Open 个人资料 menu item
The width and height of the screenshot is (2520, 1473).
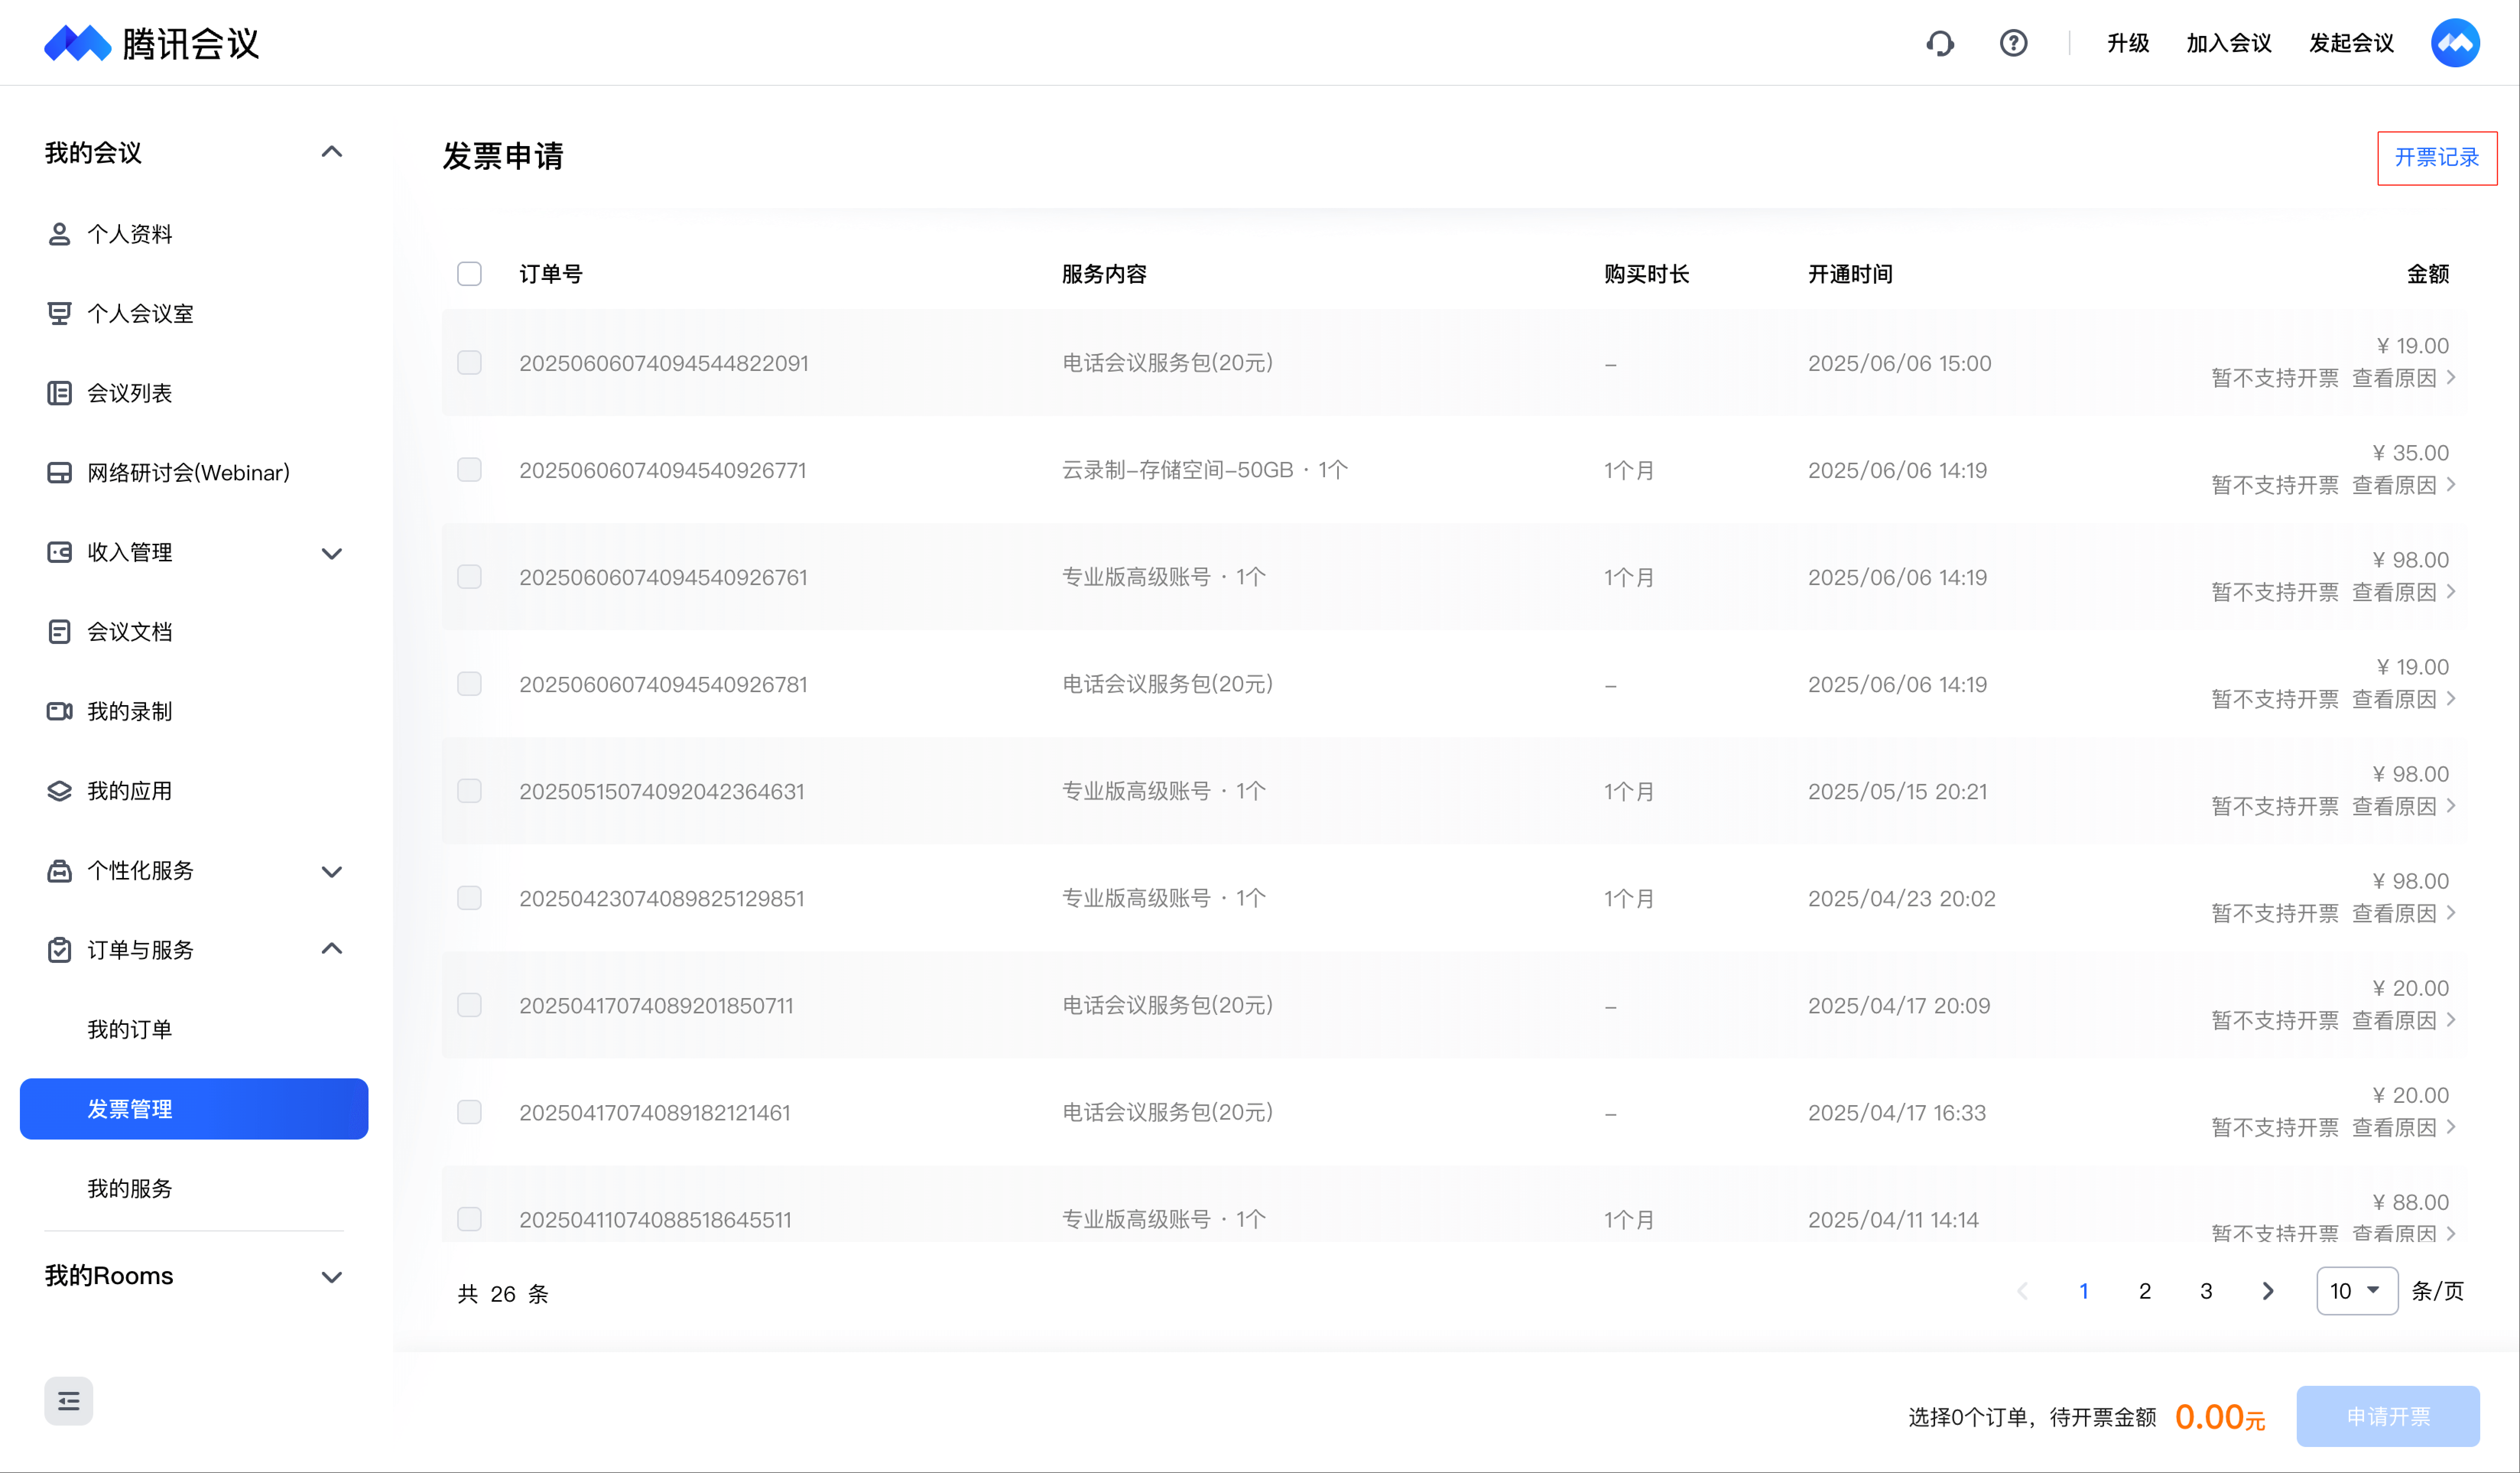130,234
